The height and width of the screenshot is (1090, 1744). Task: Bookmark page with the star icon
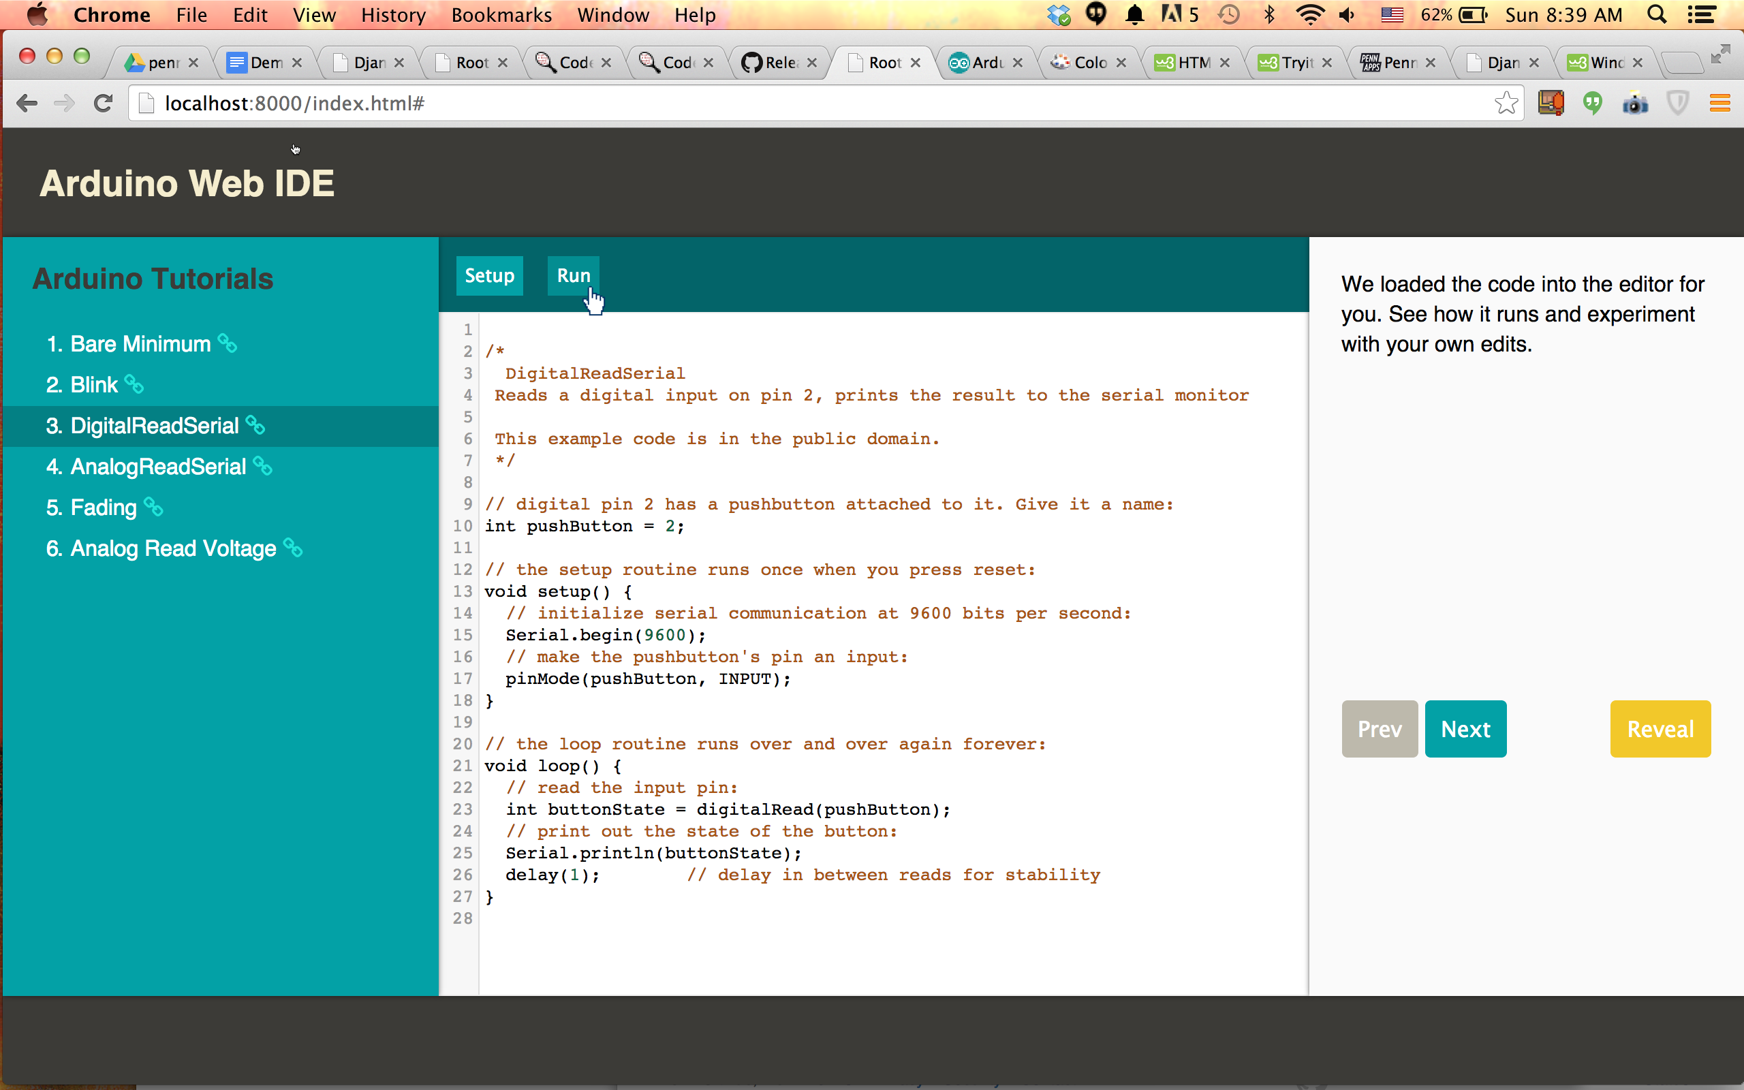pos(1506,104)
